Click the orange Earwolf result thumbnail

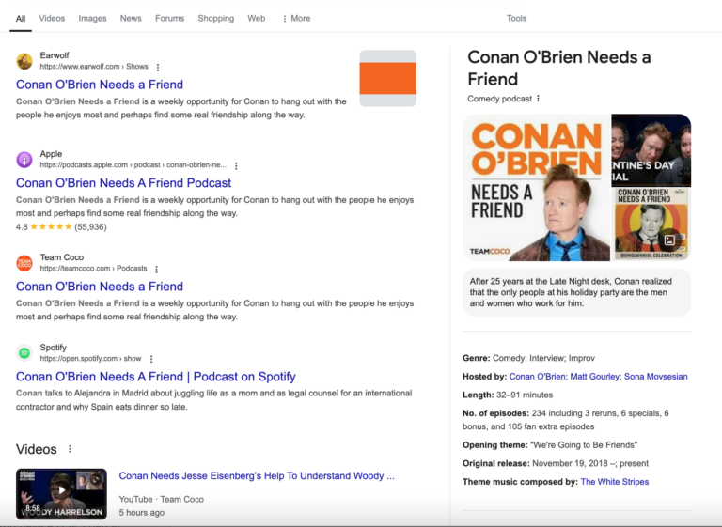pyautogui.click(x=387, y=78)
